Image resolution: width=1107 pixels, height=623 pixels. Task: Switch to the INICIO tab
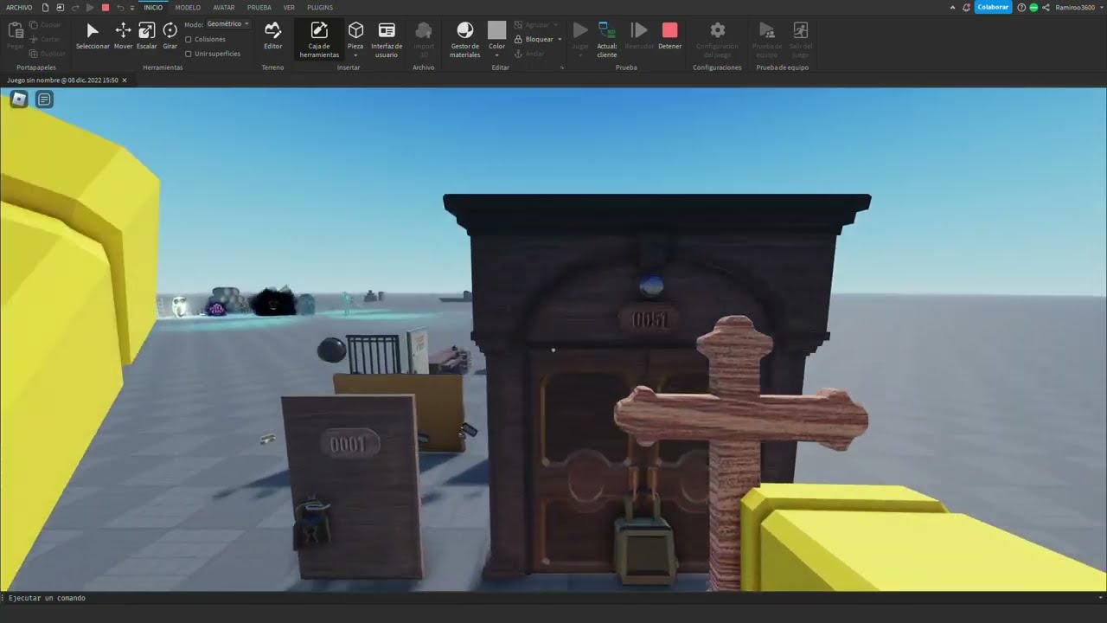coord(153,7)
